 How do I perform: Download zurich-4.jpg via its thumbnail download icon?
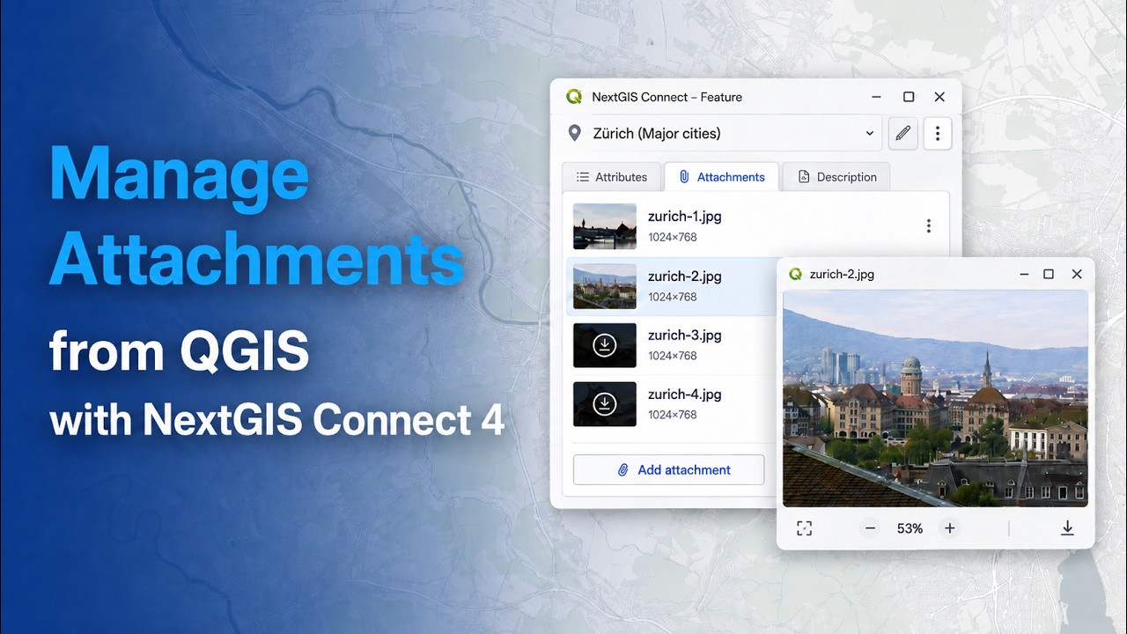604,404
